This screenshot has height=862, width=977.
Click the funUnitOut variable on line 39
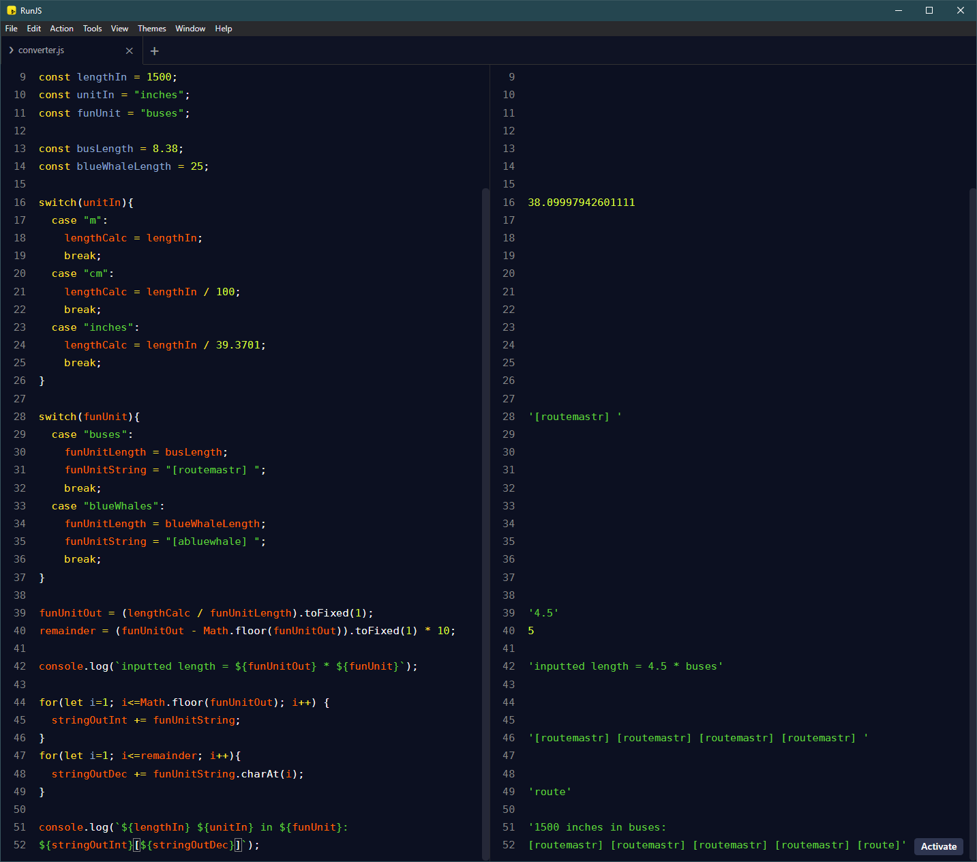click(x=70, y=612)
